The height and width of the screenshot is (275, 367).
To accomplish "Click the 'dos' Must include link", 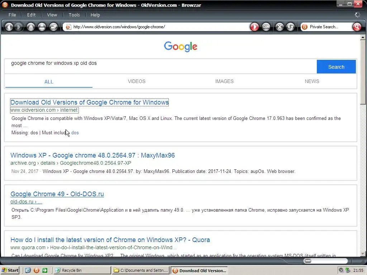I will (75, 132).
